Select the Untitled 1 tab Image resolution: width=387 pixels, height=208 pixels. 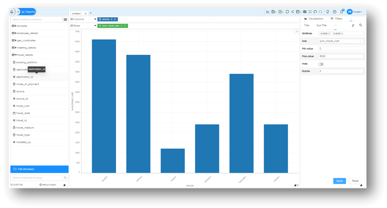(x=76, y=14)
